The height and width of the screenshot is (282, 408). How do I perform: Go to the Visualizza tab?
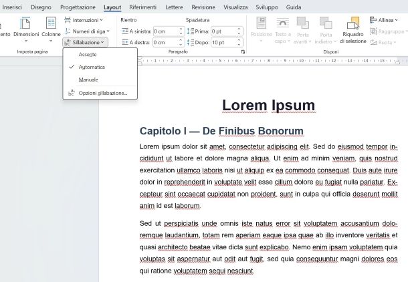(235, 7)
